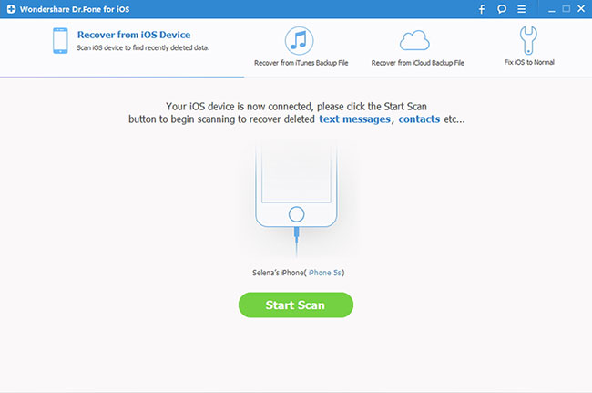Go to Fix iOS to Normal tab
Screen dimensions: 592x393
click(528, 62)
